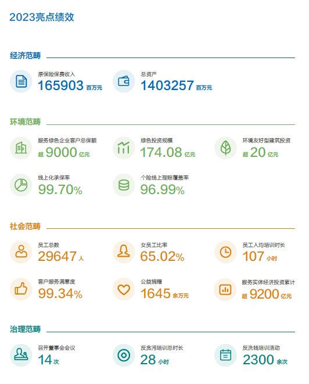The height and width of the screenshot is (384, 309).
Task: Click the 经济范畴 section heading
Action: (25, 56)
